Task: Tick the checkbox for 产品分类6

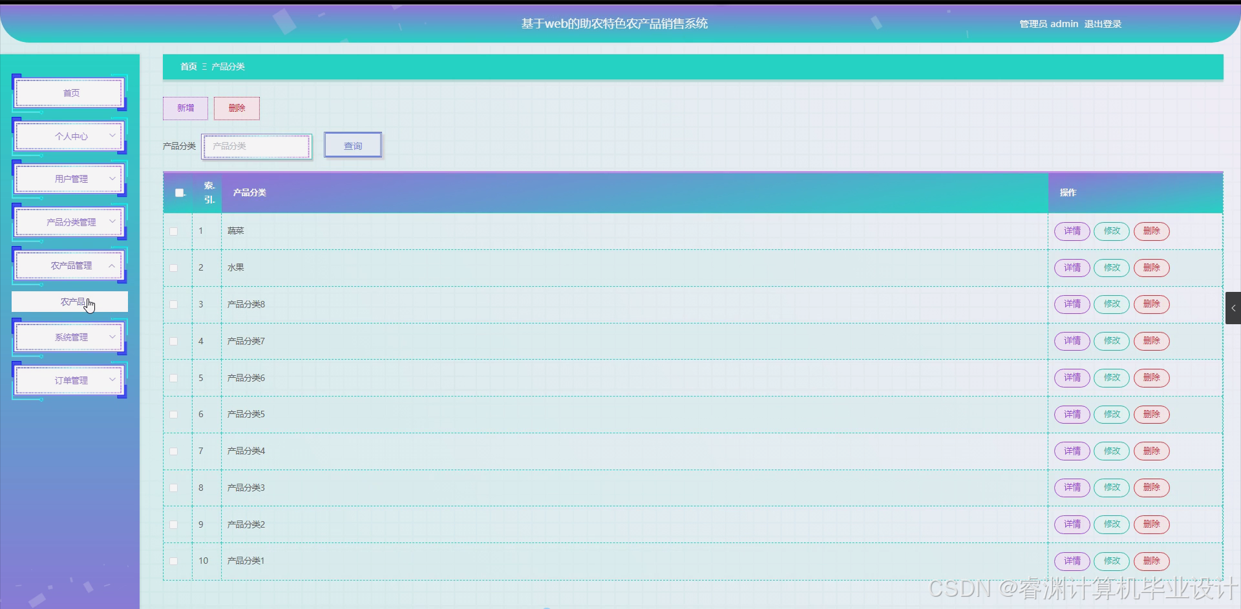Action: point(173,378)
